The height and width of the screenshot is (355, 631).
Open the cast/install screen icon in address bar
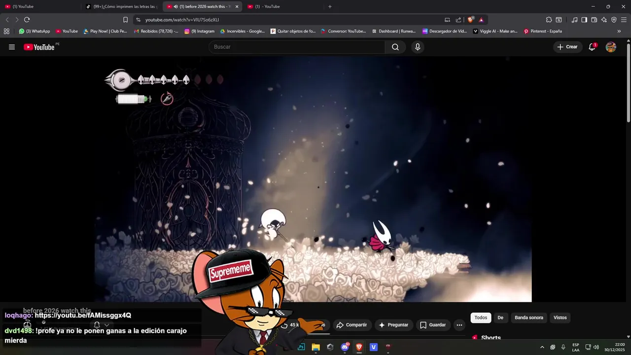coord(447,20)
